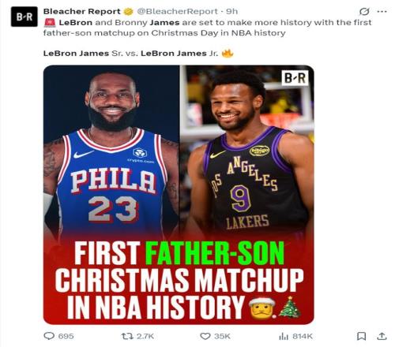
Task: Click the Grok circle icon beside the menu
Action: (364, 12)
